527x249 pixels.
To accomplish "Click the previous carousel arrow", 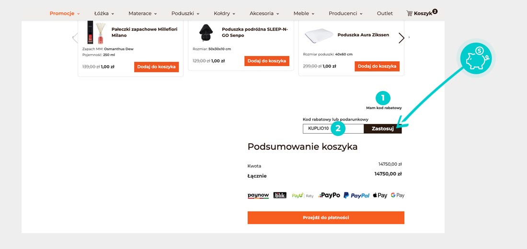I will 75,38.
